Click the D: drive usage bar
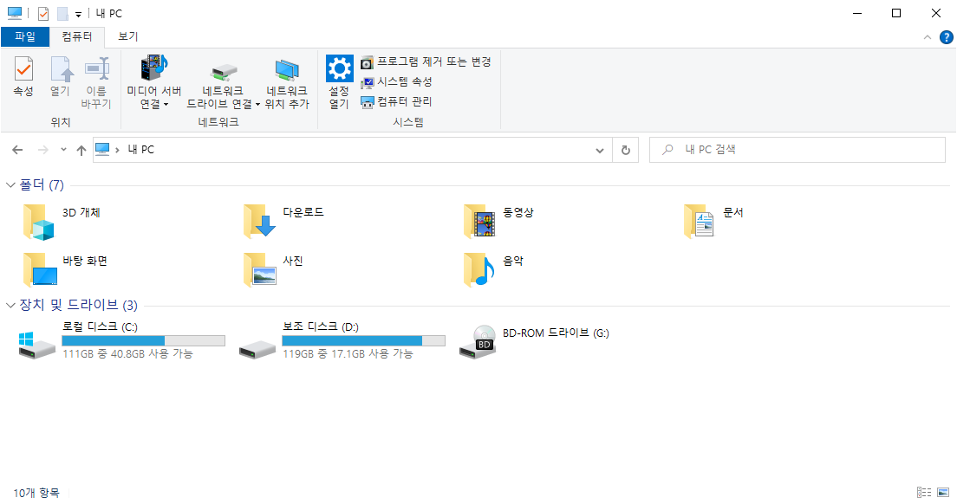957x504 pixels. (x=364, y=340)
